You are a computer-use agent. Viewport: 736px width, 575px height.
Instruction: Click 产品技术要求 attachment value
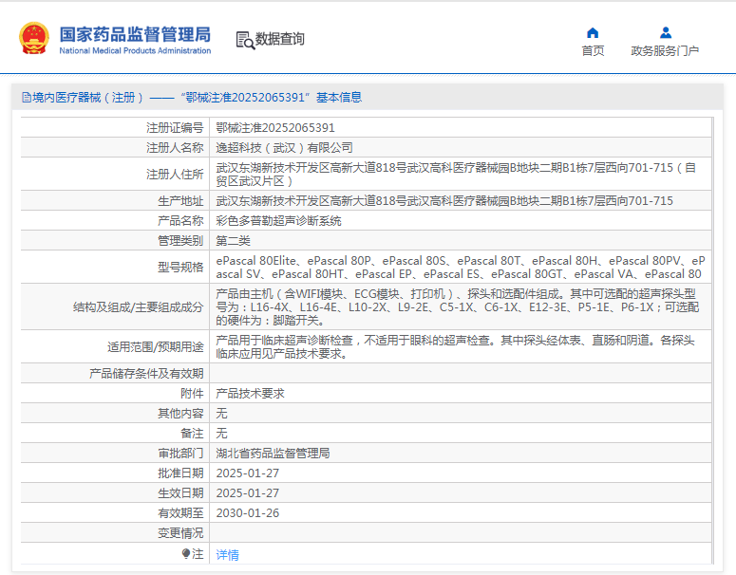(x=250, y=393)
